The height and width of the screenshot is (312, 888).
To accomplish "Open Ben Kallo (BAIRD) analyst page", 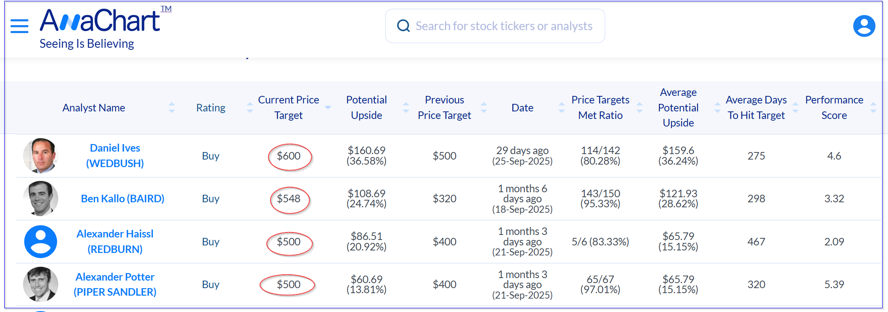I will (x=122, y=199).
